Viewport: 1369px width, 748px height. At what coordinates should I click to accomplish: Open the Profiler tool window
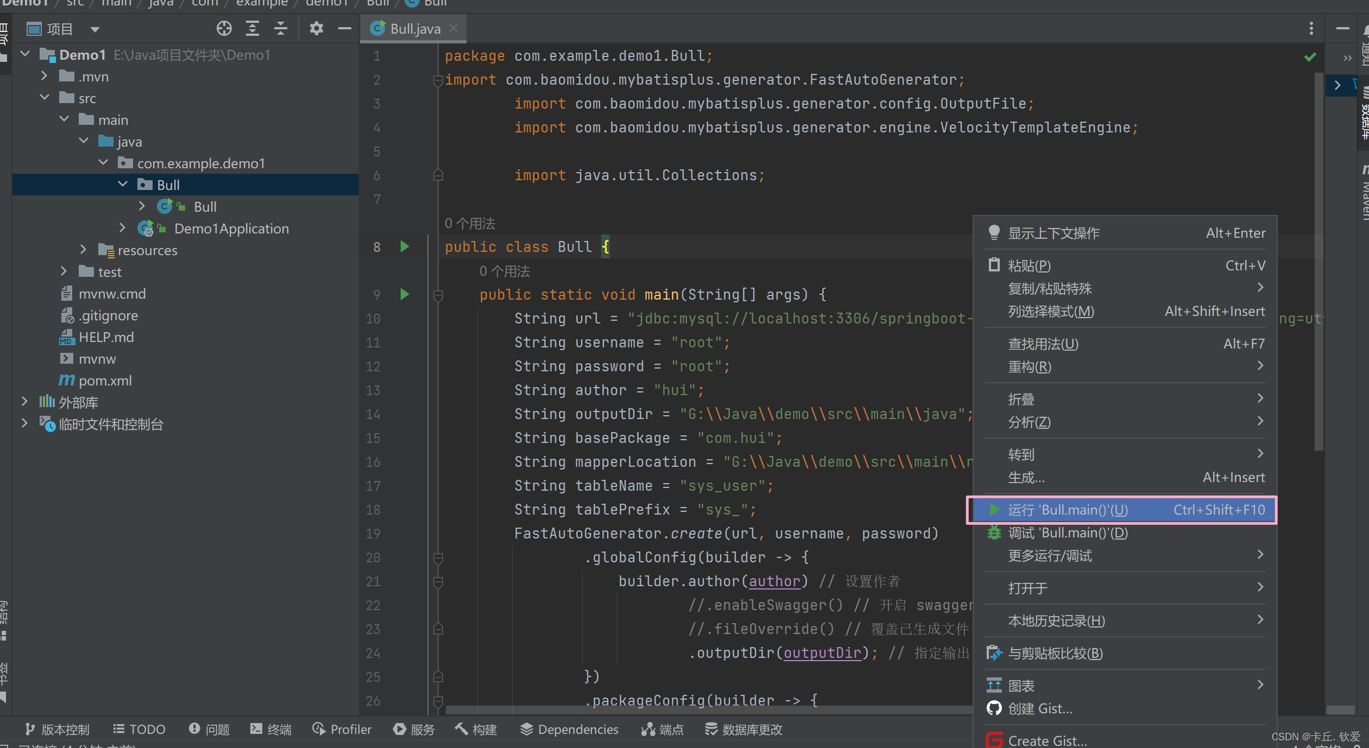coord(342,730)
